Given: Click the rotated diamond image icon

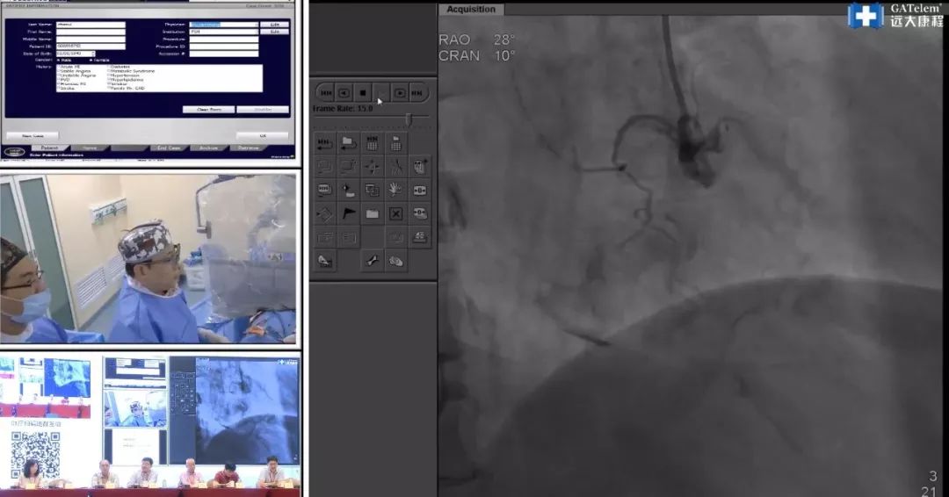Looking at the screenshot, I should pos(324,213).
